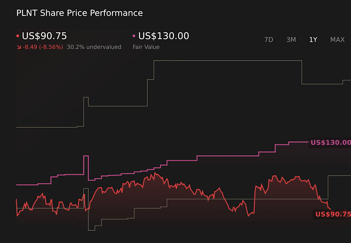Toggle the Fair Value series visibility
351x243 pixels.
point(163,36)
